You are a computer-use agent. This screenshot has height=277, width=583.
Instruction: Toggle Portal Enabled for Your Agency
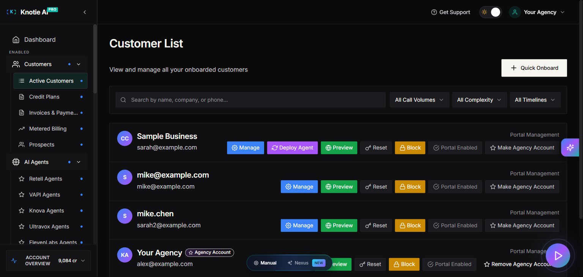pos(449,264)
